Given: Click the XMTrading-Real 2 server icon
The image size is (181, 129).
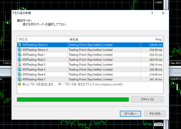Looking at the screenshot, I should (19, 60).
